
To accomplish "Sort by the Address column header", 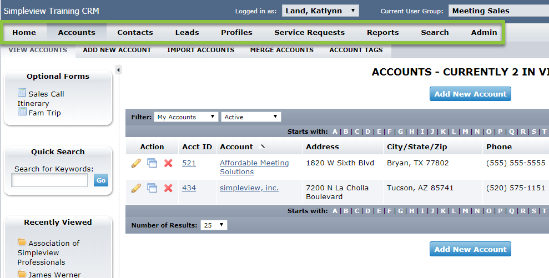I will (322, 146).
